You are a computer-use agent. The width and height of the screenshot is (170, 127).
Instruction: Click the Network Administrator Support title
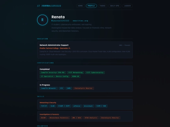tap(54, 45)
